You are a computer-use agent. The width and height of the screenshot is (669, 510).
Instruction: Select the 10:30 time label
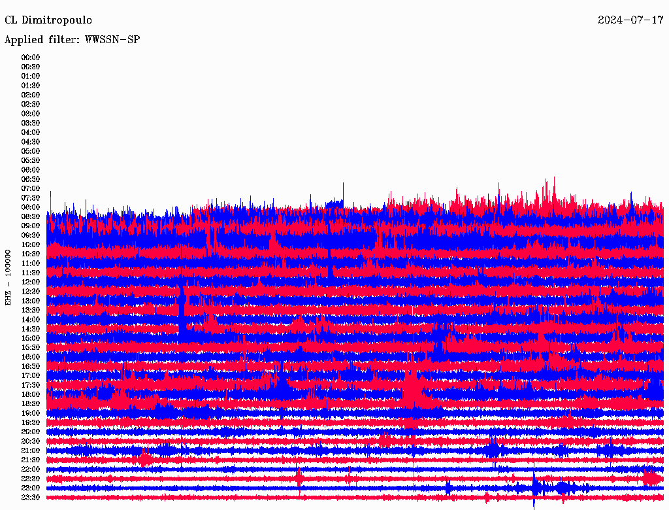click(x=31, y=254)
